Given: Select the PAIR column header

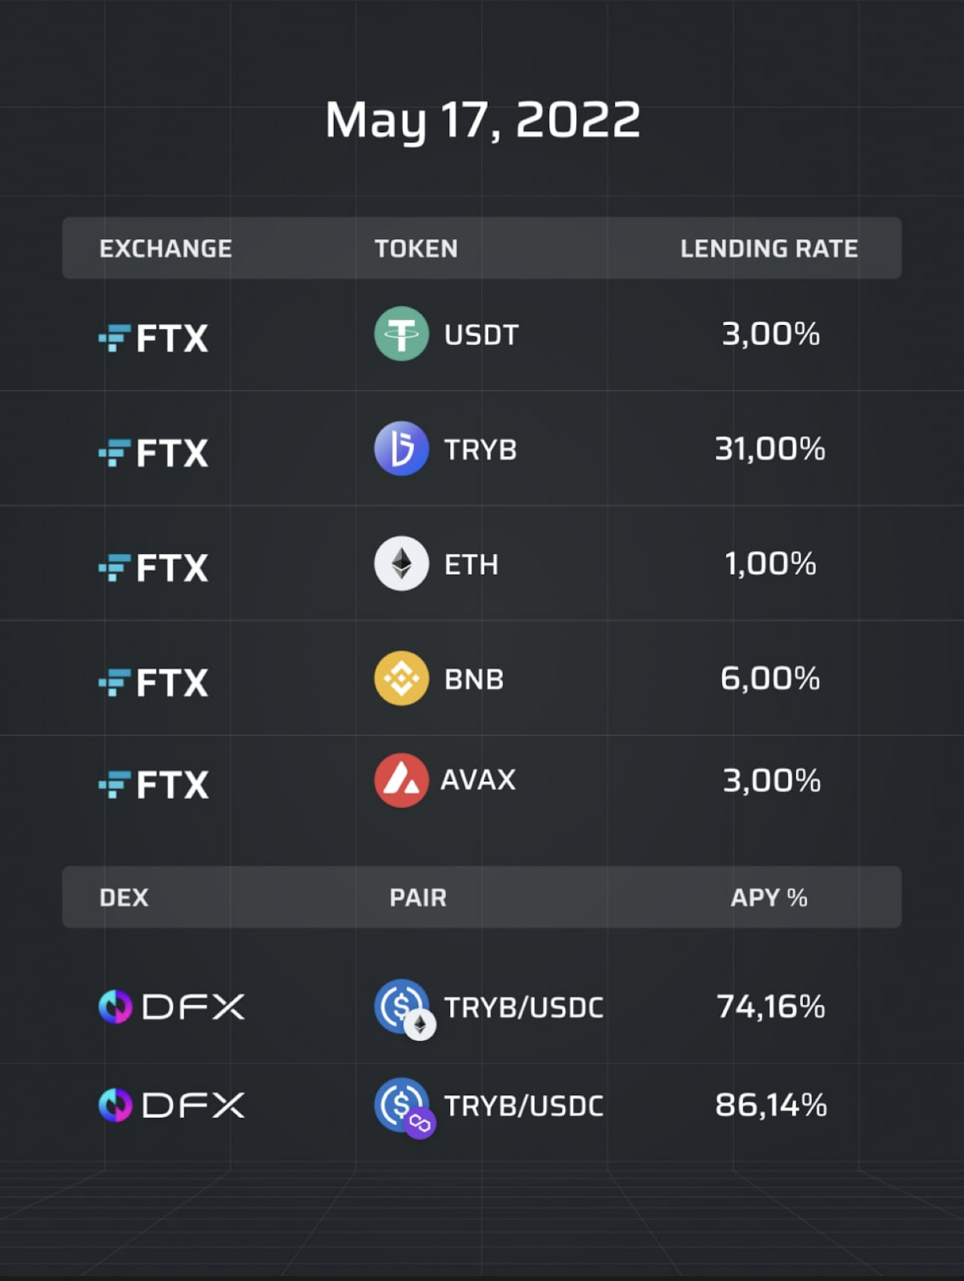Looking at the screenshot, I should click(418, 898).
